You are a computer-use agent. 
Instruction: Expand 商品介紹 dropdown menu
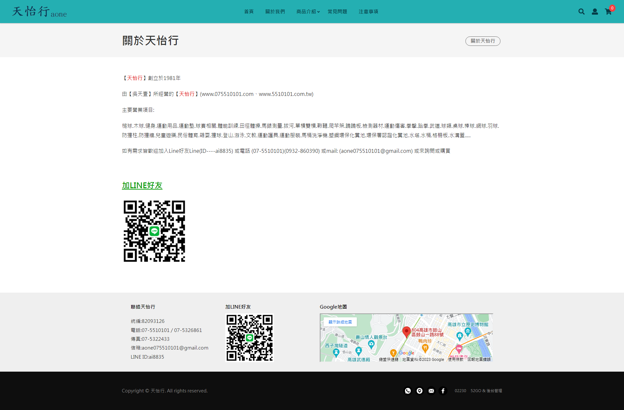308,12
